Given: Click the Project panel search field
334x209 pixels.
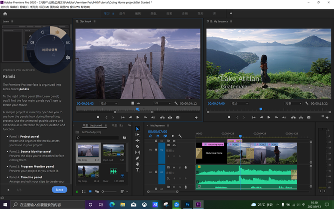Looking at the screenshot, I should [97, 138].
